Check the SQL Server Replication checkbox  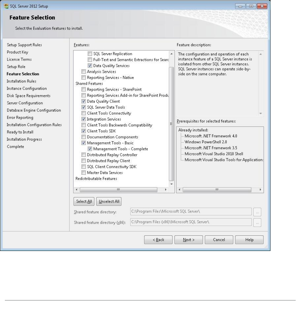tap(90, 54)
